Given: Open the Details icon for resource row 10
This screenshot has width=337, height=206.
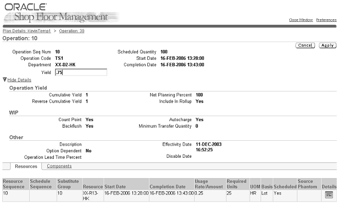Looking at the screenshot, I should [x=329, y=194].
